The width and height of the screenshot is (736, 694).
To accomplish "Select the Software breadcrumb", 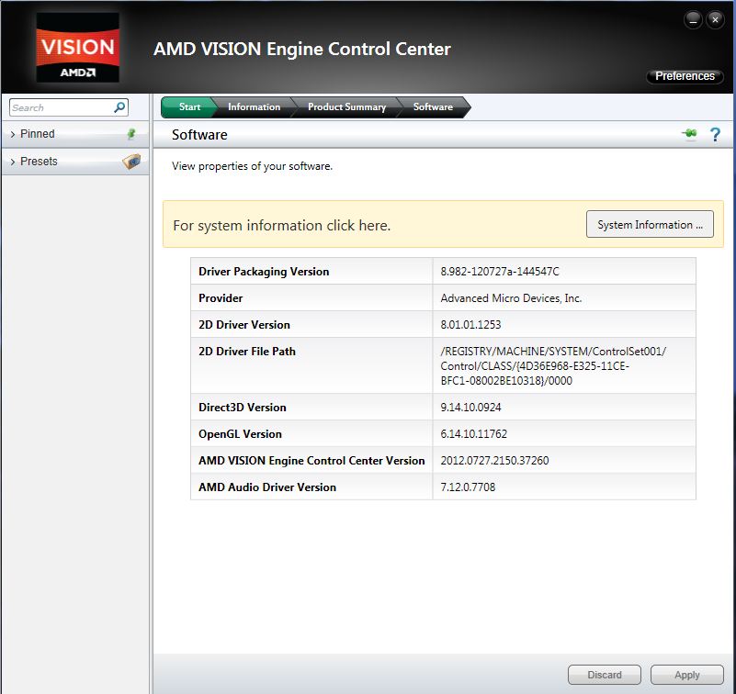I will (x=433, y=106).
